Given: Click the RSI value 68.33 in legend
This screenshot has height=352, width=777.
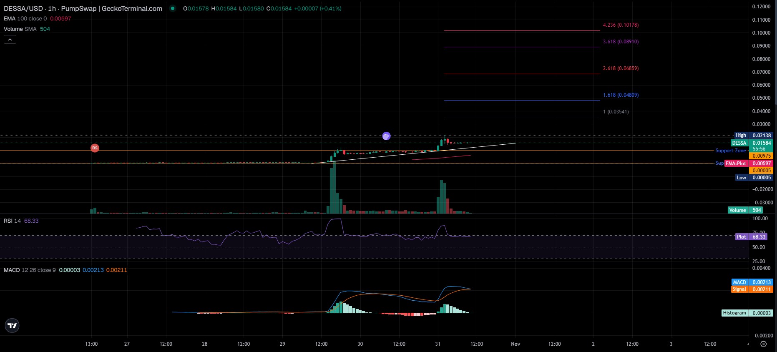Looking at the screenshot, I should pos(31,221).
